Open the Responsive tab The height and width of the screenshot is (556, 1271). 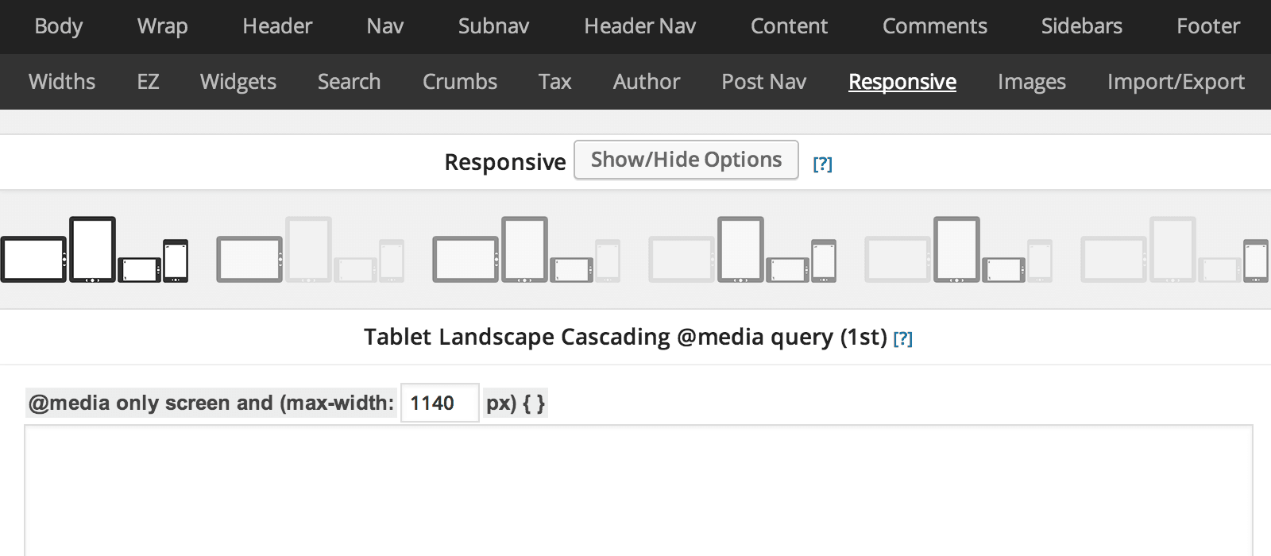(902, 81)
